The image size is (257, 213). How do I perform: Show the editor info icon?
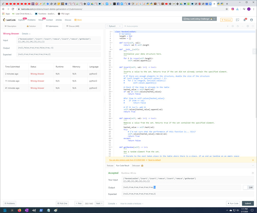click(x=228, y=26)
